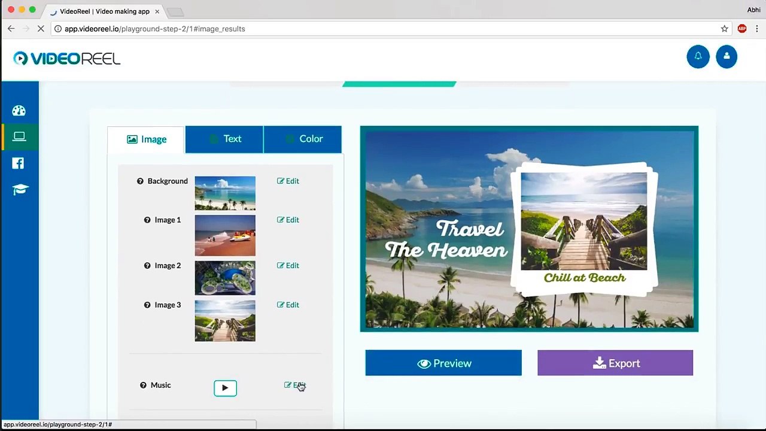Viewport: 766px width, 431px height.
Task: Click help icon next to Image 1
Action: [147, 220]
